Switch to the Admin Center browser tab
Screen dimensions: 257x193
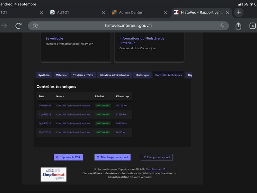pos(130,12)
